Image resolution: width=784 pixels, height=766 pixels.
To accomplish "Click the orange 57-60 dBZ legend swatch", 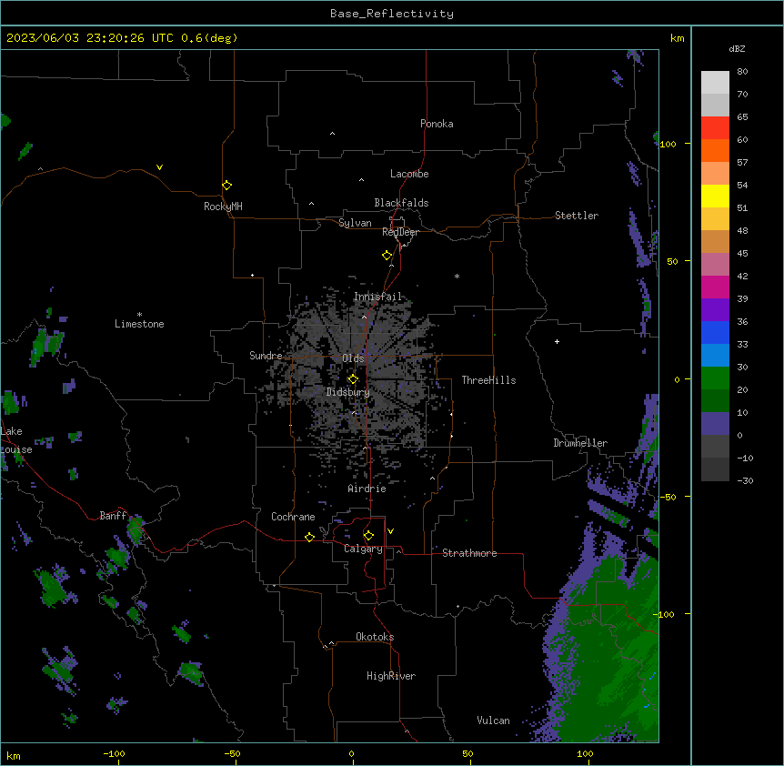I will pos(715,150).
